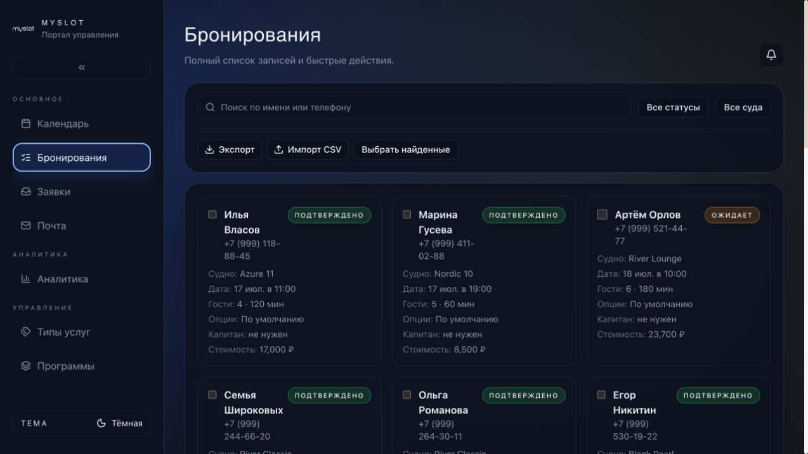This screenshot has width=808, height=454.
Task: Click search field by name or phone
Action: coord(414,108)
